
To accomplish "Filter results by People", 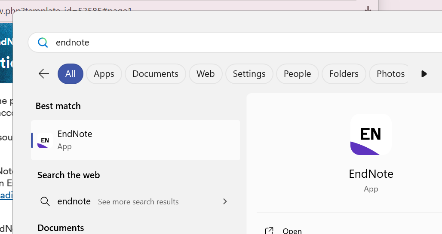I will (297, 74).
